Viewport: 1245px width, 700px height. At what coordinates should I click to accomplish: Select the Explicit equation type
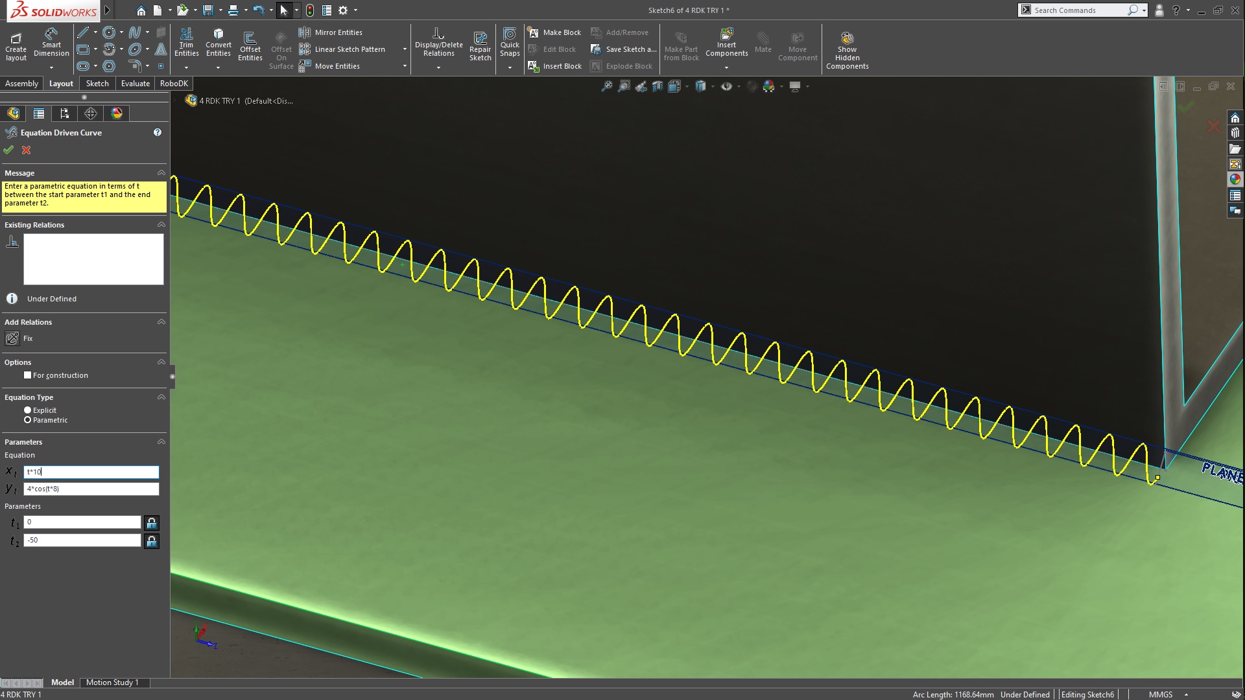(28, 410)
